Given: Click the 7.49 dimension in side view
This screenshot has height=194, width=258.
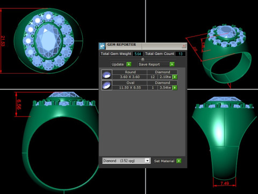Looking at the screenshot, I should click(x=225, y=183).
